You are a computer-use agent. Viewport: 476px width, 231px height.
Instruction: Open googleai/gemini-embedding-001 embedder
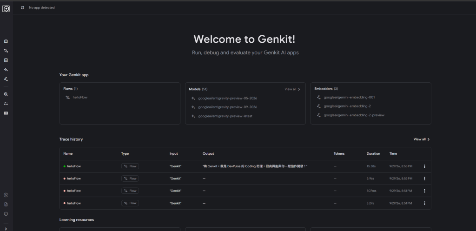tap(349, 98)
